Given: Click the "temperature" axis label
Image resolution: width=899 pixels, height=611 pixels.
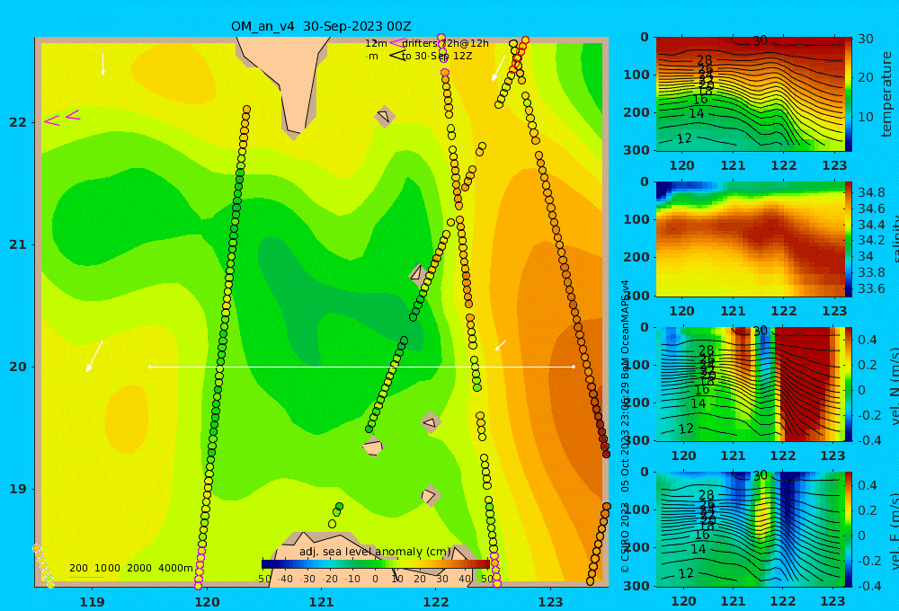Looking at the screenshot, I should pos(887,94).
